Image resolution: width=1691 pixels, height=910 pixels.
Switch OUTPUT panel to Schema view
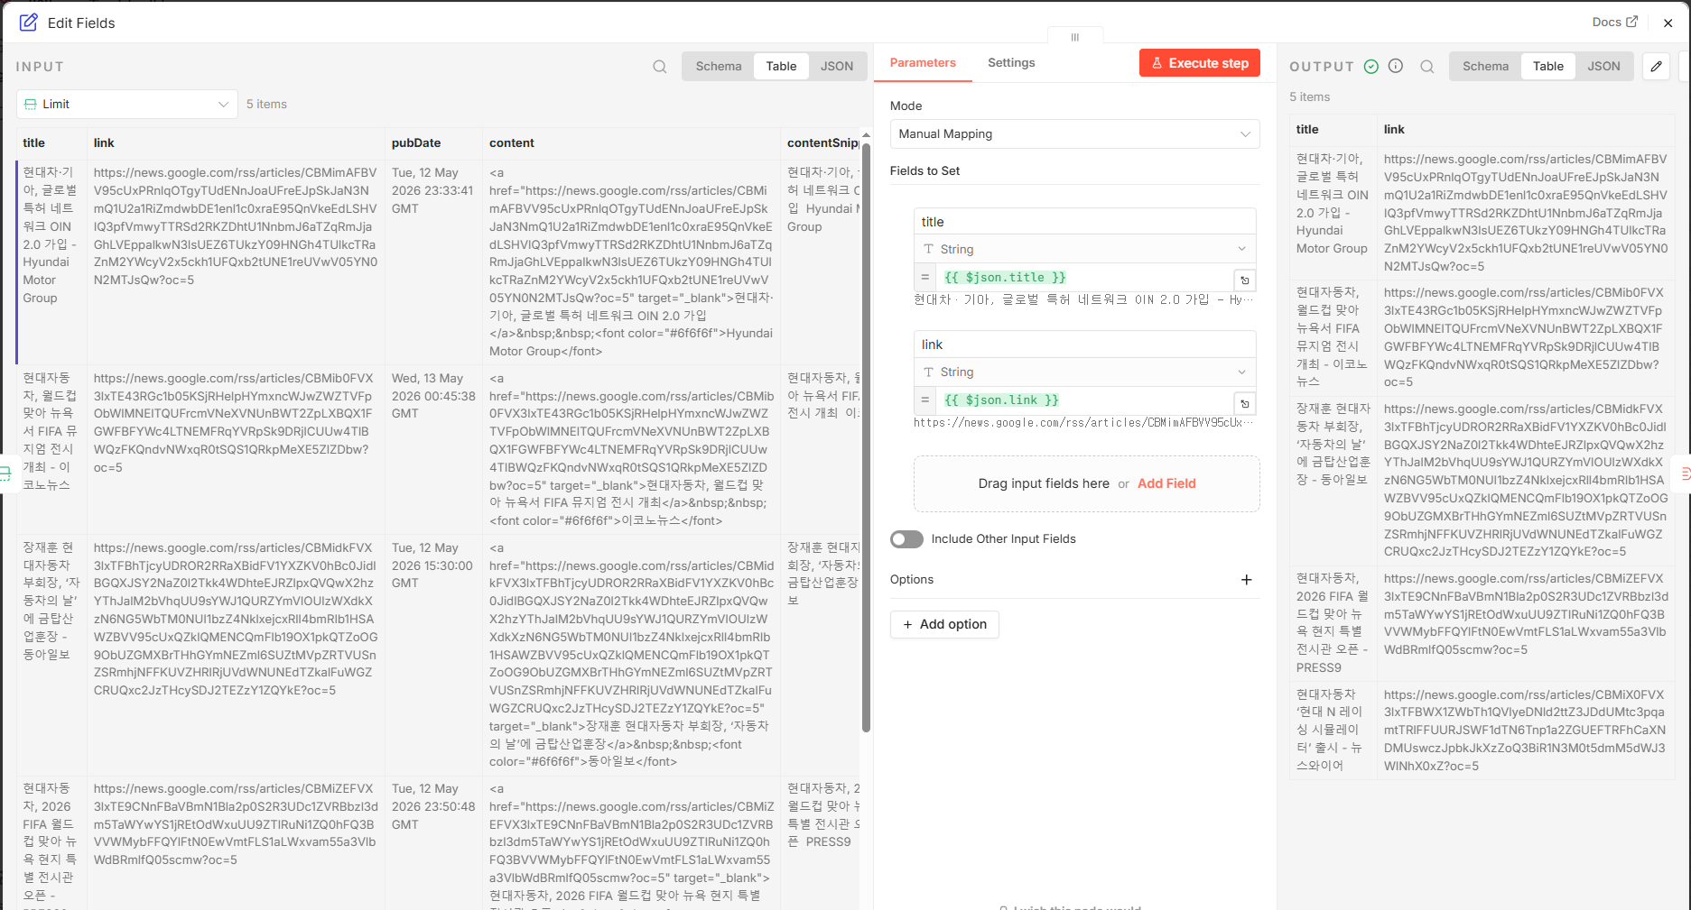[x=1485, y=67]
